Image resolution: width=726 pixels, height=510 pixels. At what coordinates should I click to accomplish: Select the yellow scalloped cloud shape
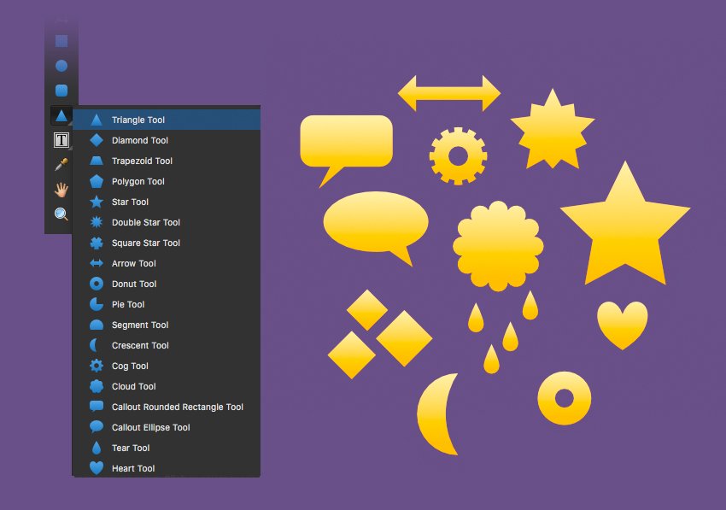point(498,246)
